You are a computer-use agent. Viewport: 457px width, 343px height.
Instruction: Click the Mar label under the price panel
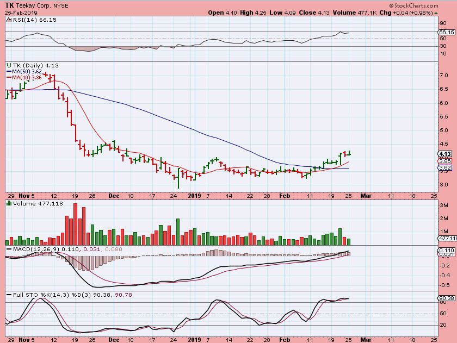point(366,196)
